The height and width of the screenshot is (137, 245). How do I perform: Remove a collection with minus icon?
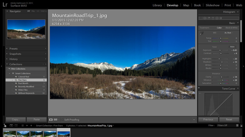coord(43,64)
